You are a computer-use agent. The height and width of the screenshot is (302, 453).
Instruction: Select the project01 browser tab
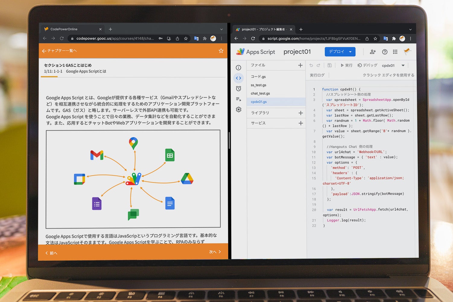click(x=264, y=29)
